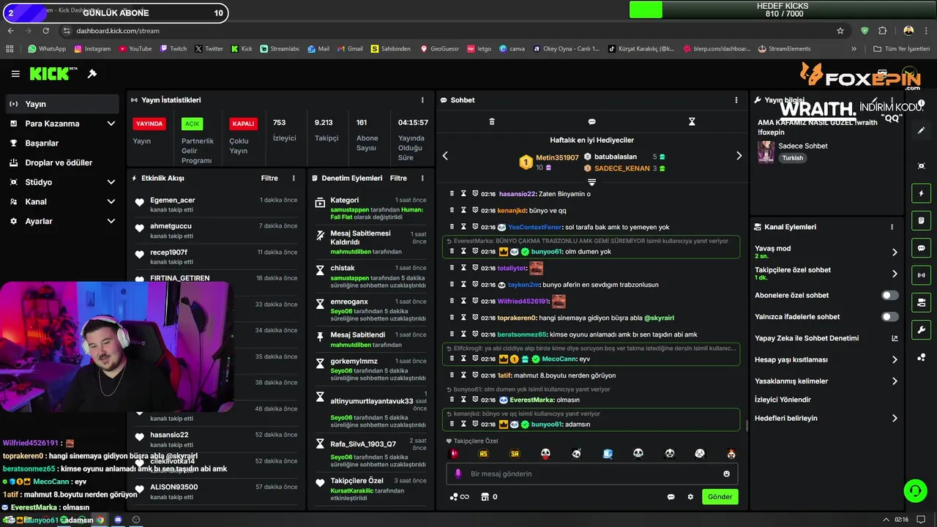Show previous gifters with left arrow

point(445,156)
